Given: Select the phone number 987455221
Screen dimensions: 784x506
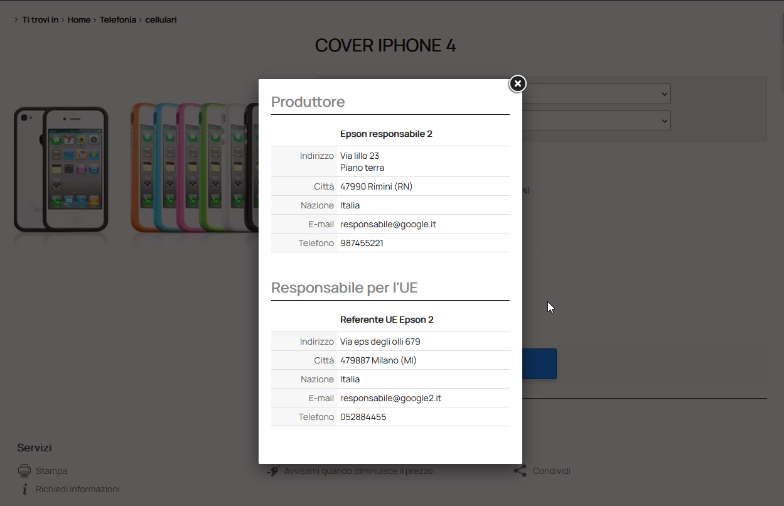Looking at the screenshot, I should (362, 243).
